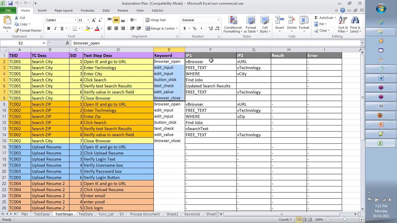Viewport: 397px width, 223px height.
Task: Open the General number format dropdown
Action: [x=218, y=20]
